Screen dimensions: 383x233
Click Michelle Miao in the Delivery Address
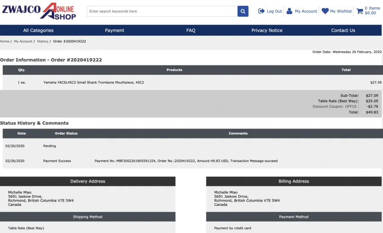pos(20,192)
